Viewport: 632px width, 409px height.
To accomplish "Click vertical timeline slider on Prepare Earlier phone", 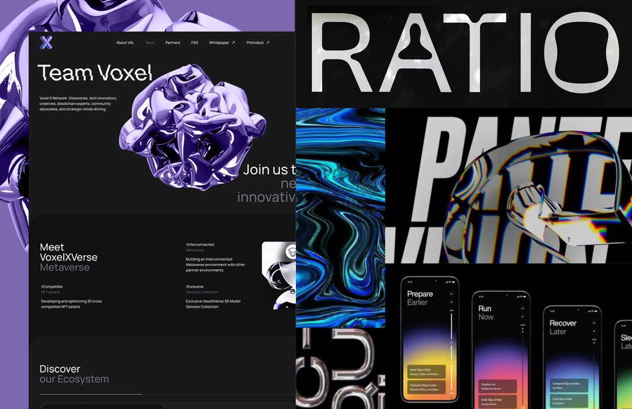I will tap(452, 343).
